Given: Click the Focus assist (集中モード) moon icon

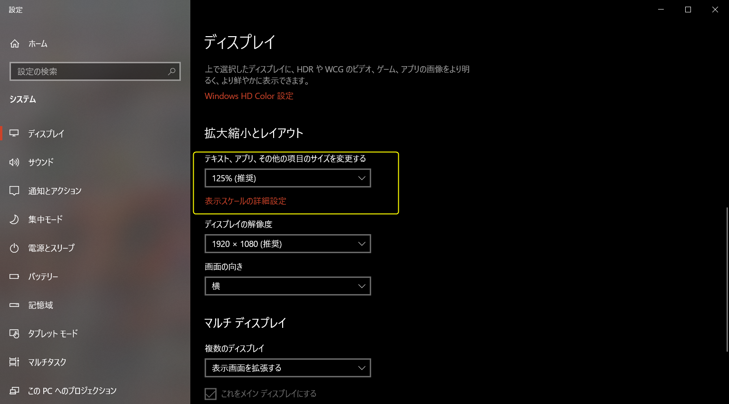Looking at the screenshot, I should pyautogui.click(x=14, y=219).
